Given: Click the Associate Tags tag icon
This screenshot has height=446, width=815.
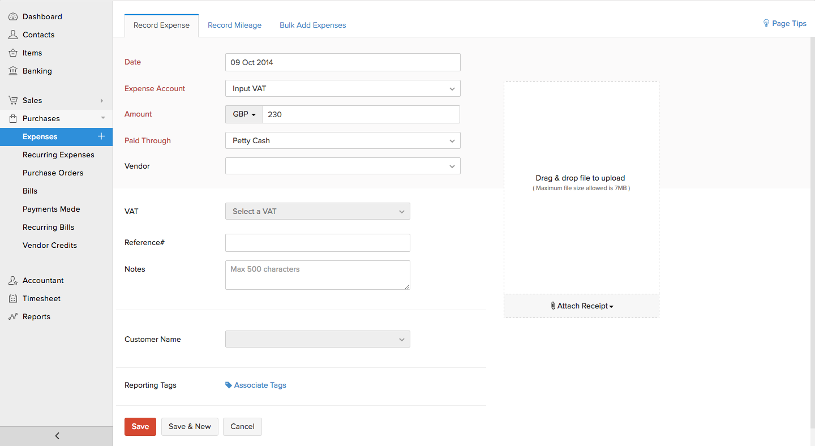Looking at the screenshot, I should (229, 385).
